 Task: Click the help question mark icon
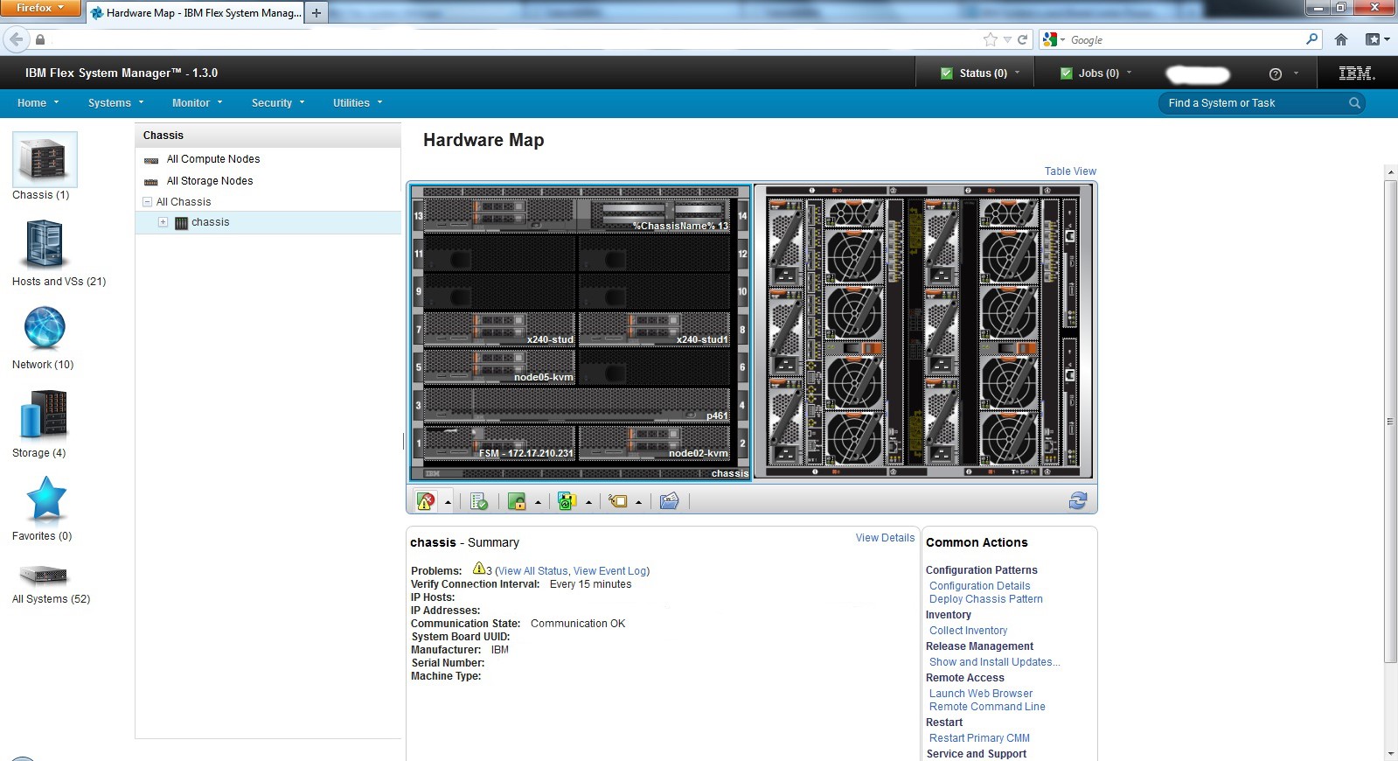click(x=1275, y=74)
